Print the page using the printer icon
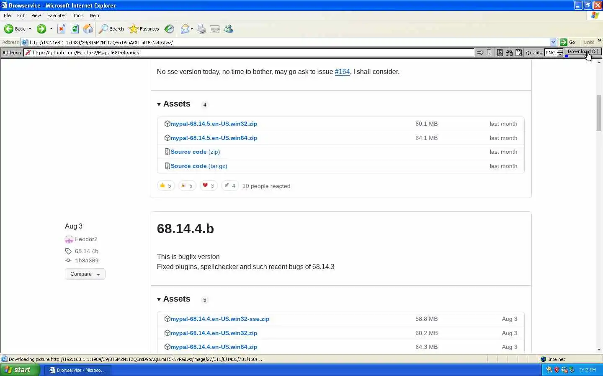Screen dimensions: 603x376 (201, 29)
